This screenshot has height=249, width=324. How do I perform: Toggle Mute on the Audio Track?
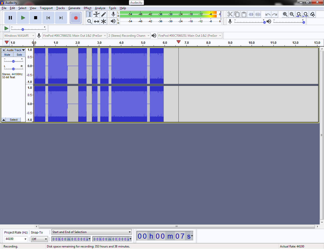pyautogui.click(x=7, y=55)
